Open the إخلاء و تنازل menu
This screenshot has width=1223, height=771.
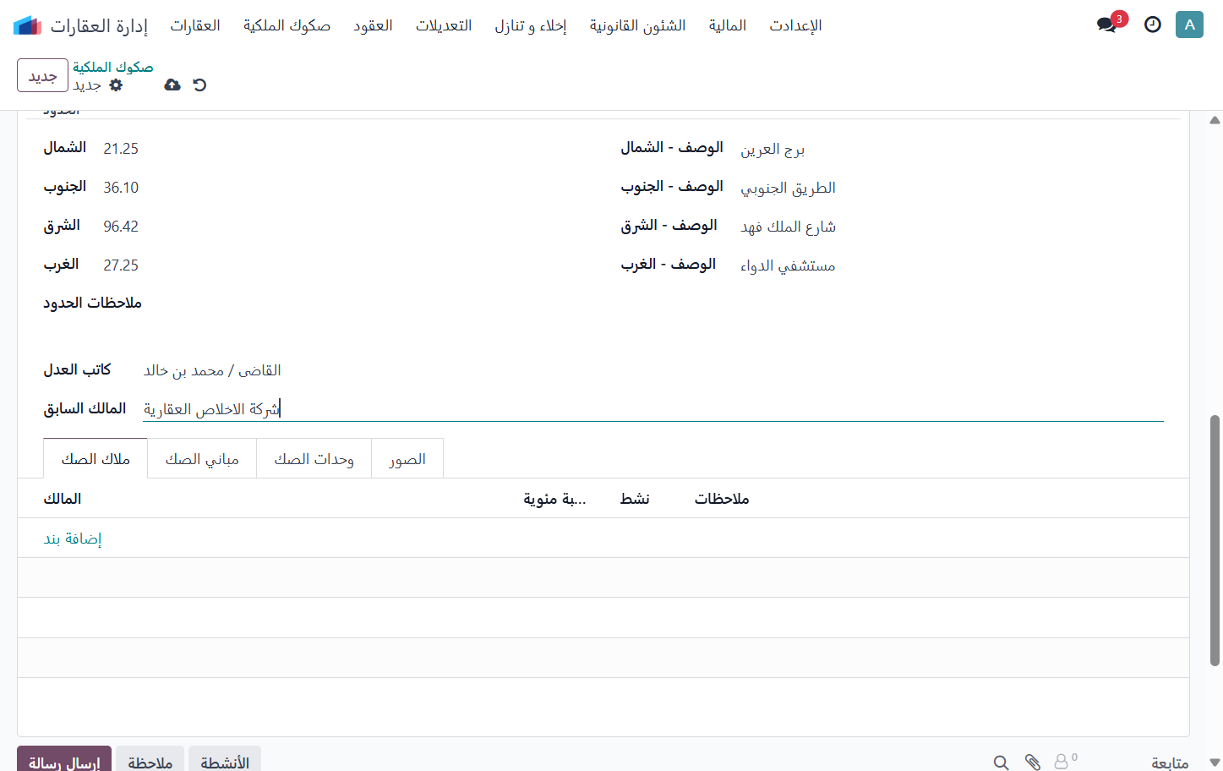coord(531,25)
